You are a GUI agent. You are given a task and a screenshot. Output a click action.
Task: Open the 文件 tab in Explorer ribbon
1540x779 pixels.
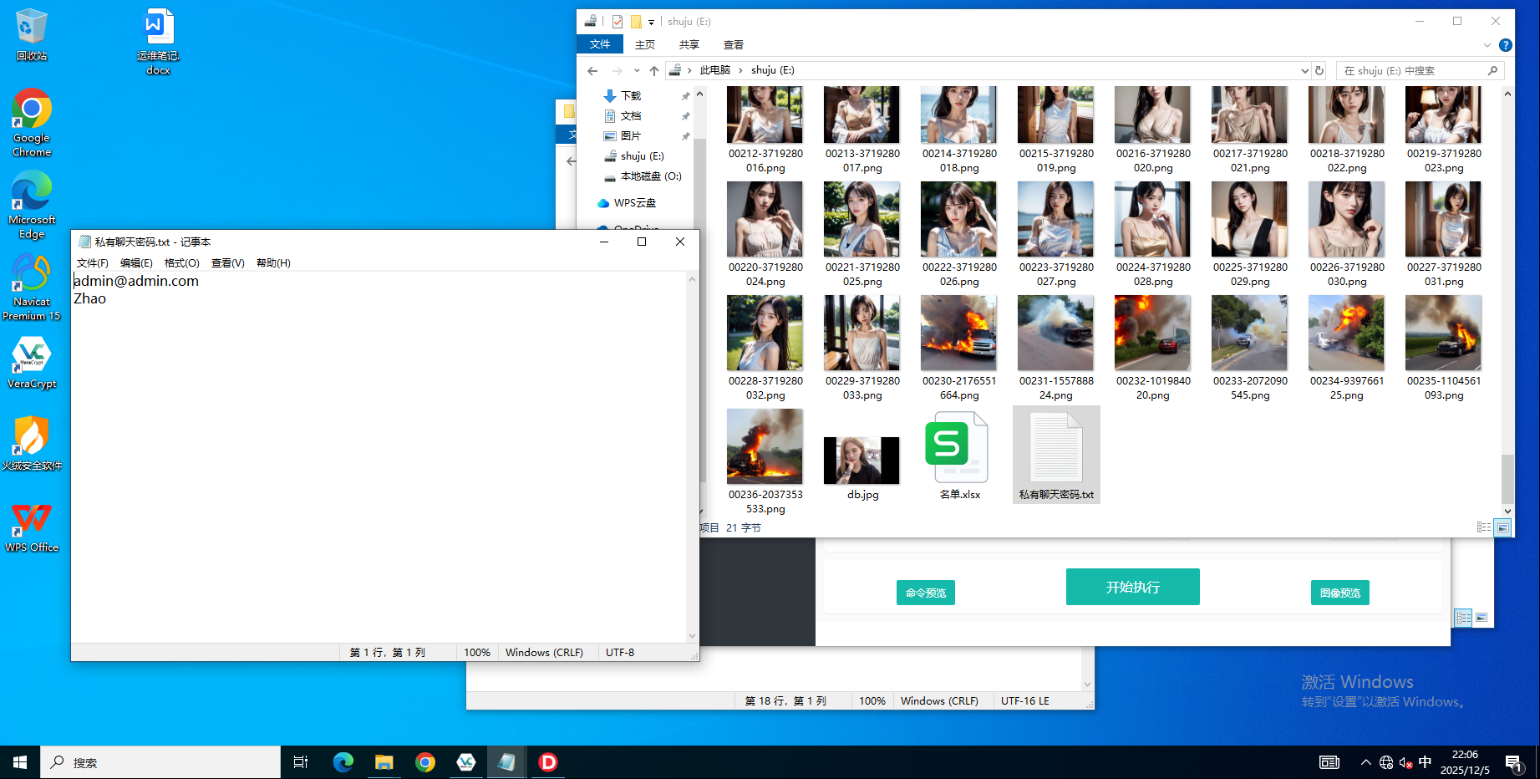point(600,44)
